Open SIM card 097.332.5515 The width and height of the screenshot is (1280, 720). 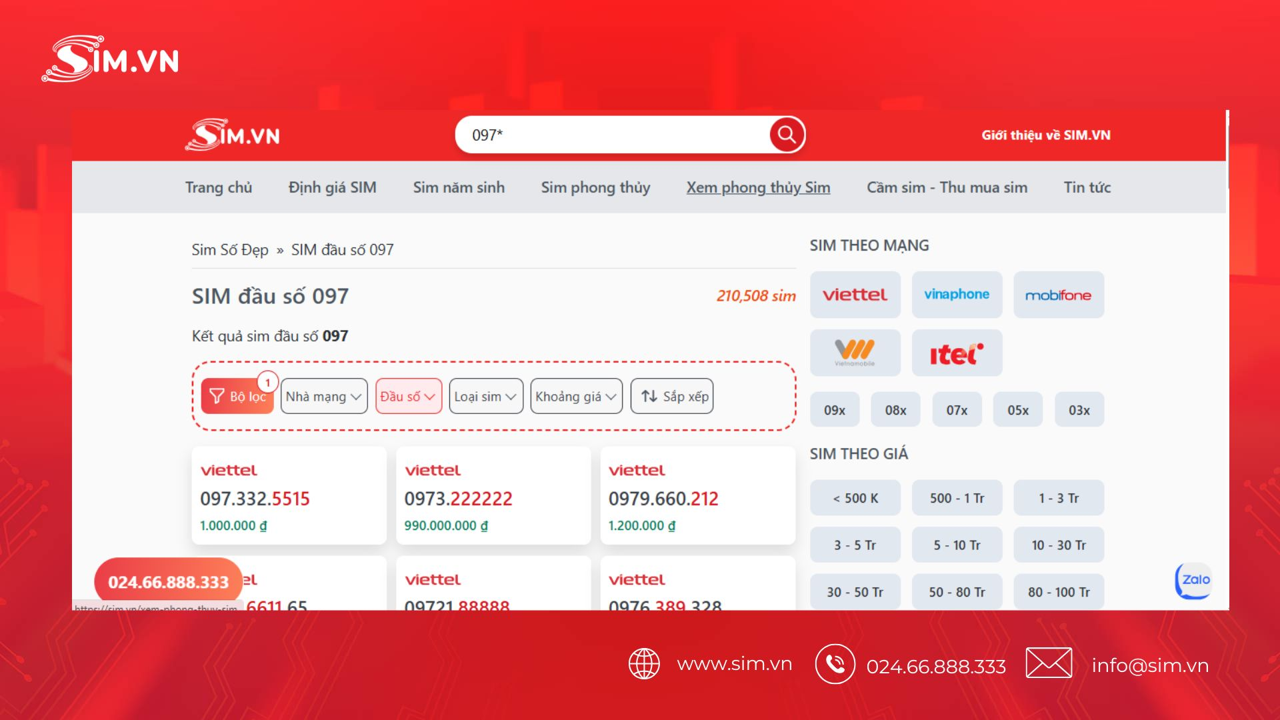coord(289,495)
